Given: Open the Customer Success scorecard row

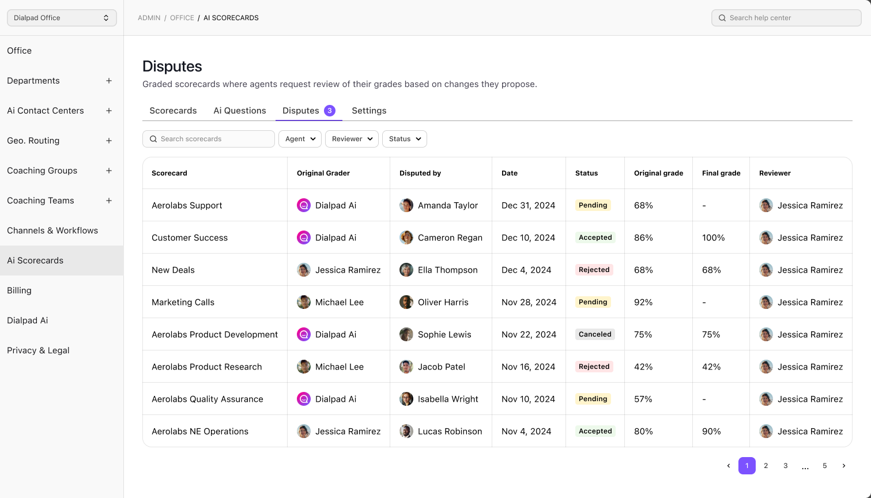Looking at the screenshot, I should 497,237.
